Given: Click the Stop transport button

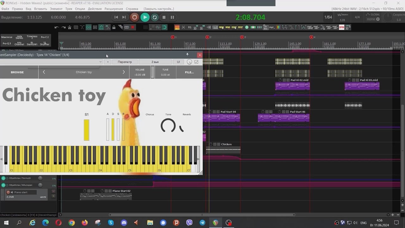Looking at the screenshot, I should click(x=164, y=17).
